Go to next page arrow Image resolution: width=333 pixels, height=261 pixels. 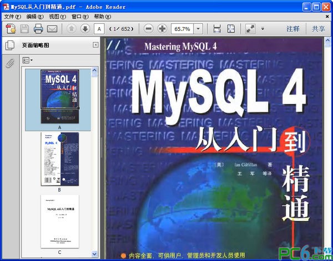(85, 29)
